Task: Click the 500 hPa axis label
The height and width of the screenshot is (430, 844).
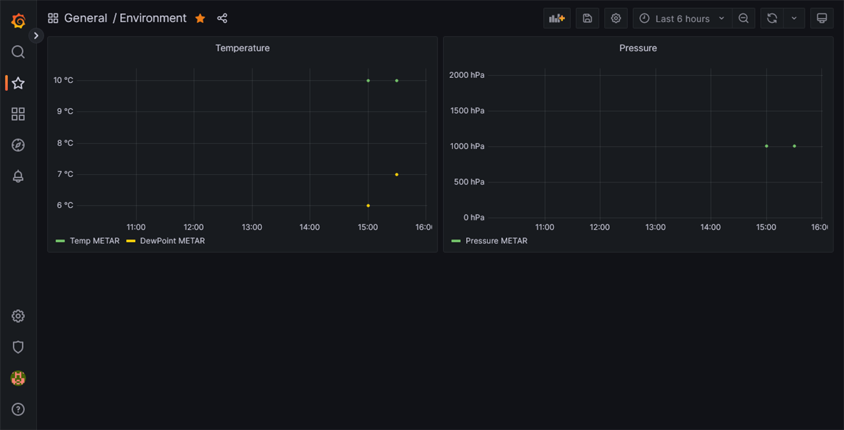Action: (x=469, y=182)
